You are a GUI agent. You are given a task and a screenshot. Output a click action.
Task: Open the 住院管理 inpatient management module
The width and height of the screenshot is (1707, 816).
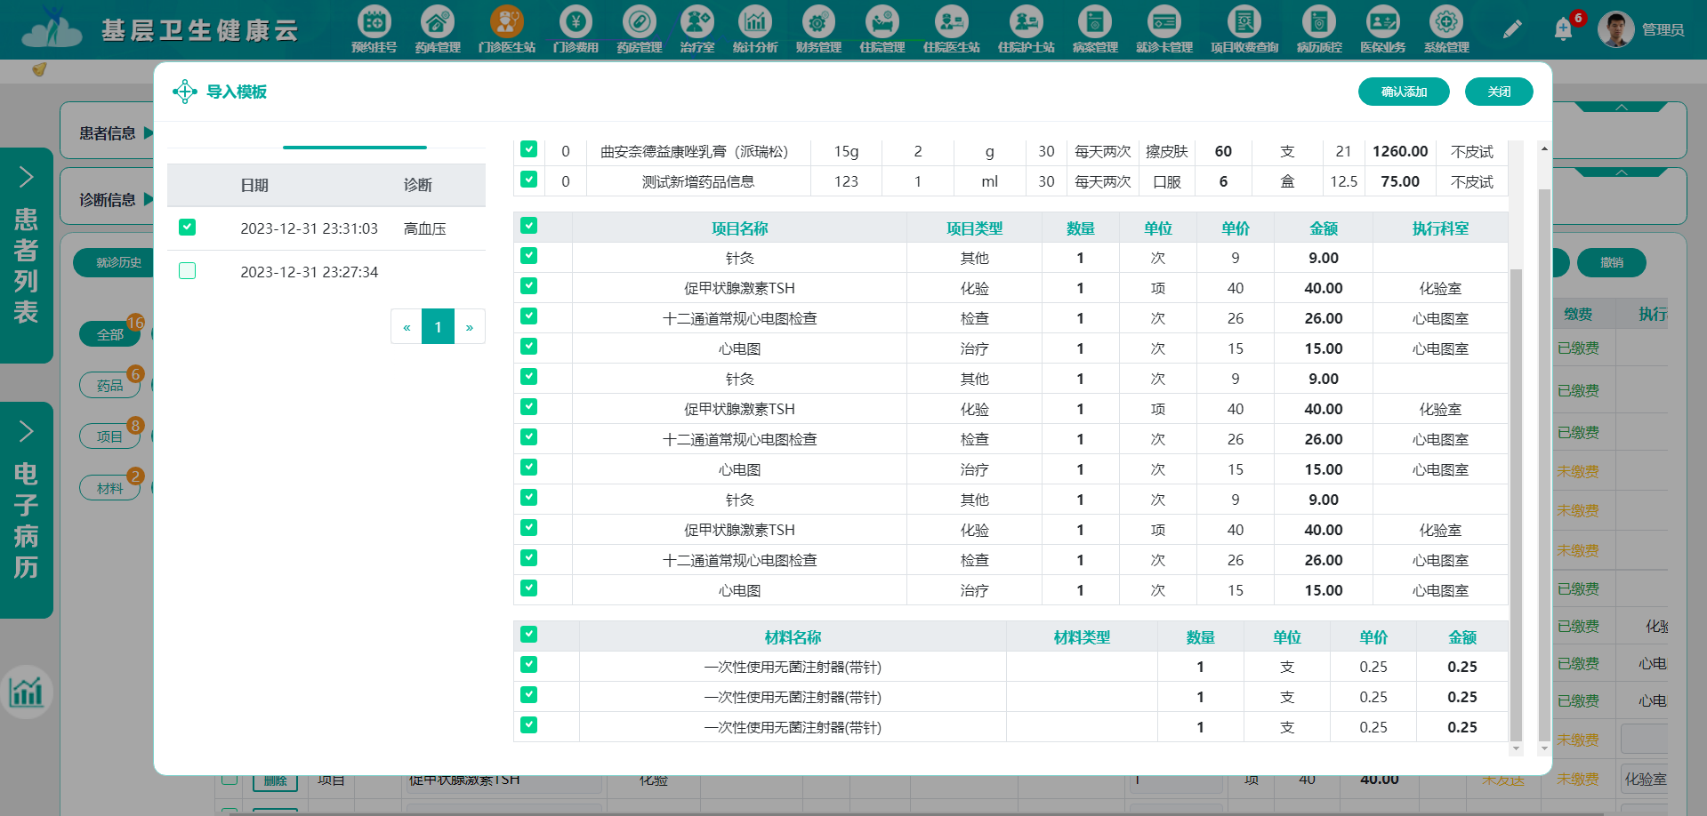(882, 29)
